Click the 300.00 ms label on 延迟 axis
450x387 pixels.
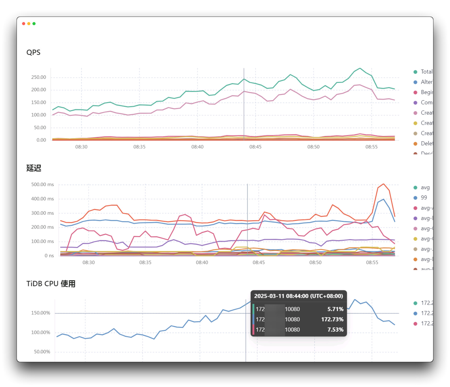coord(43,213)
